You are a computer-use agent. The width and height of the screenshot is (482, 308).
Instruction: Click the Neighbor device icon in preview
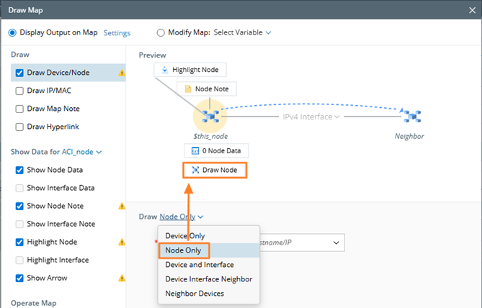(x=411, y=117)
